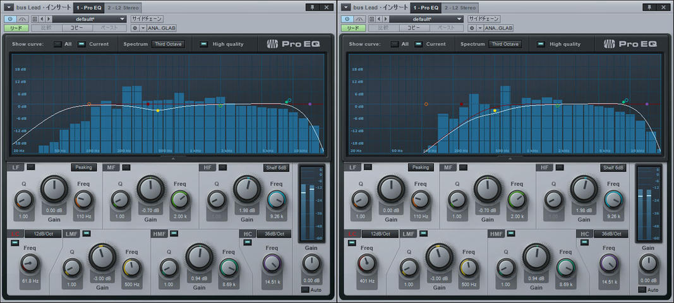Pin the left Pro EQ window
The image size is (674, 303).
click(313, 8)
